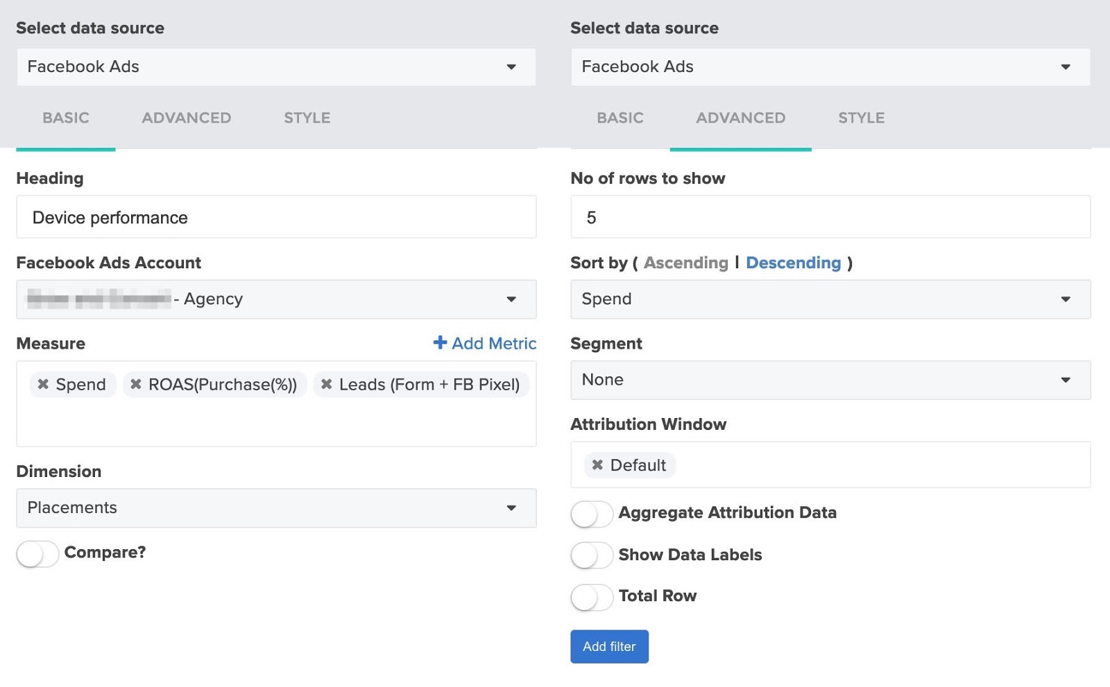The height and width of the screenshot is (687, 1110).
Task: Turn on Show Data Labels
Action: point(591,555)
